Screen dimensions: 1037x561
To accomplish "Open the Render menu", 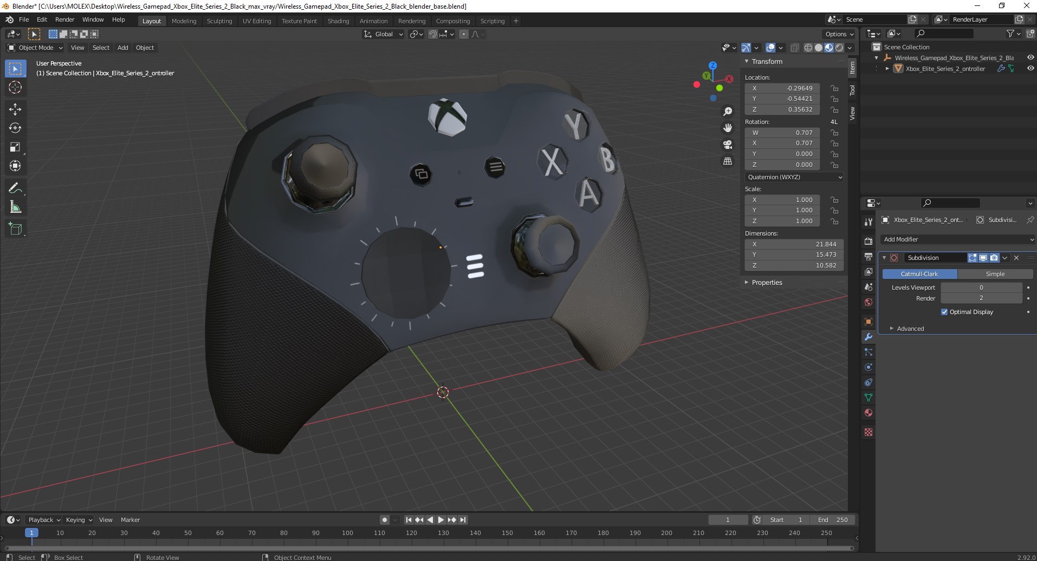I will tap(65, 19).
